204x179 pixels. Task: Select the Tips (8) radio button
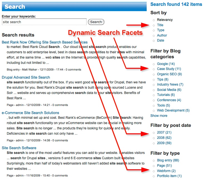point(154,80)
